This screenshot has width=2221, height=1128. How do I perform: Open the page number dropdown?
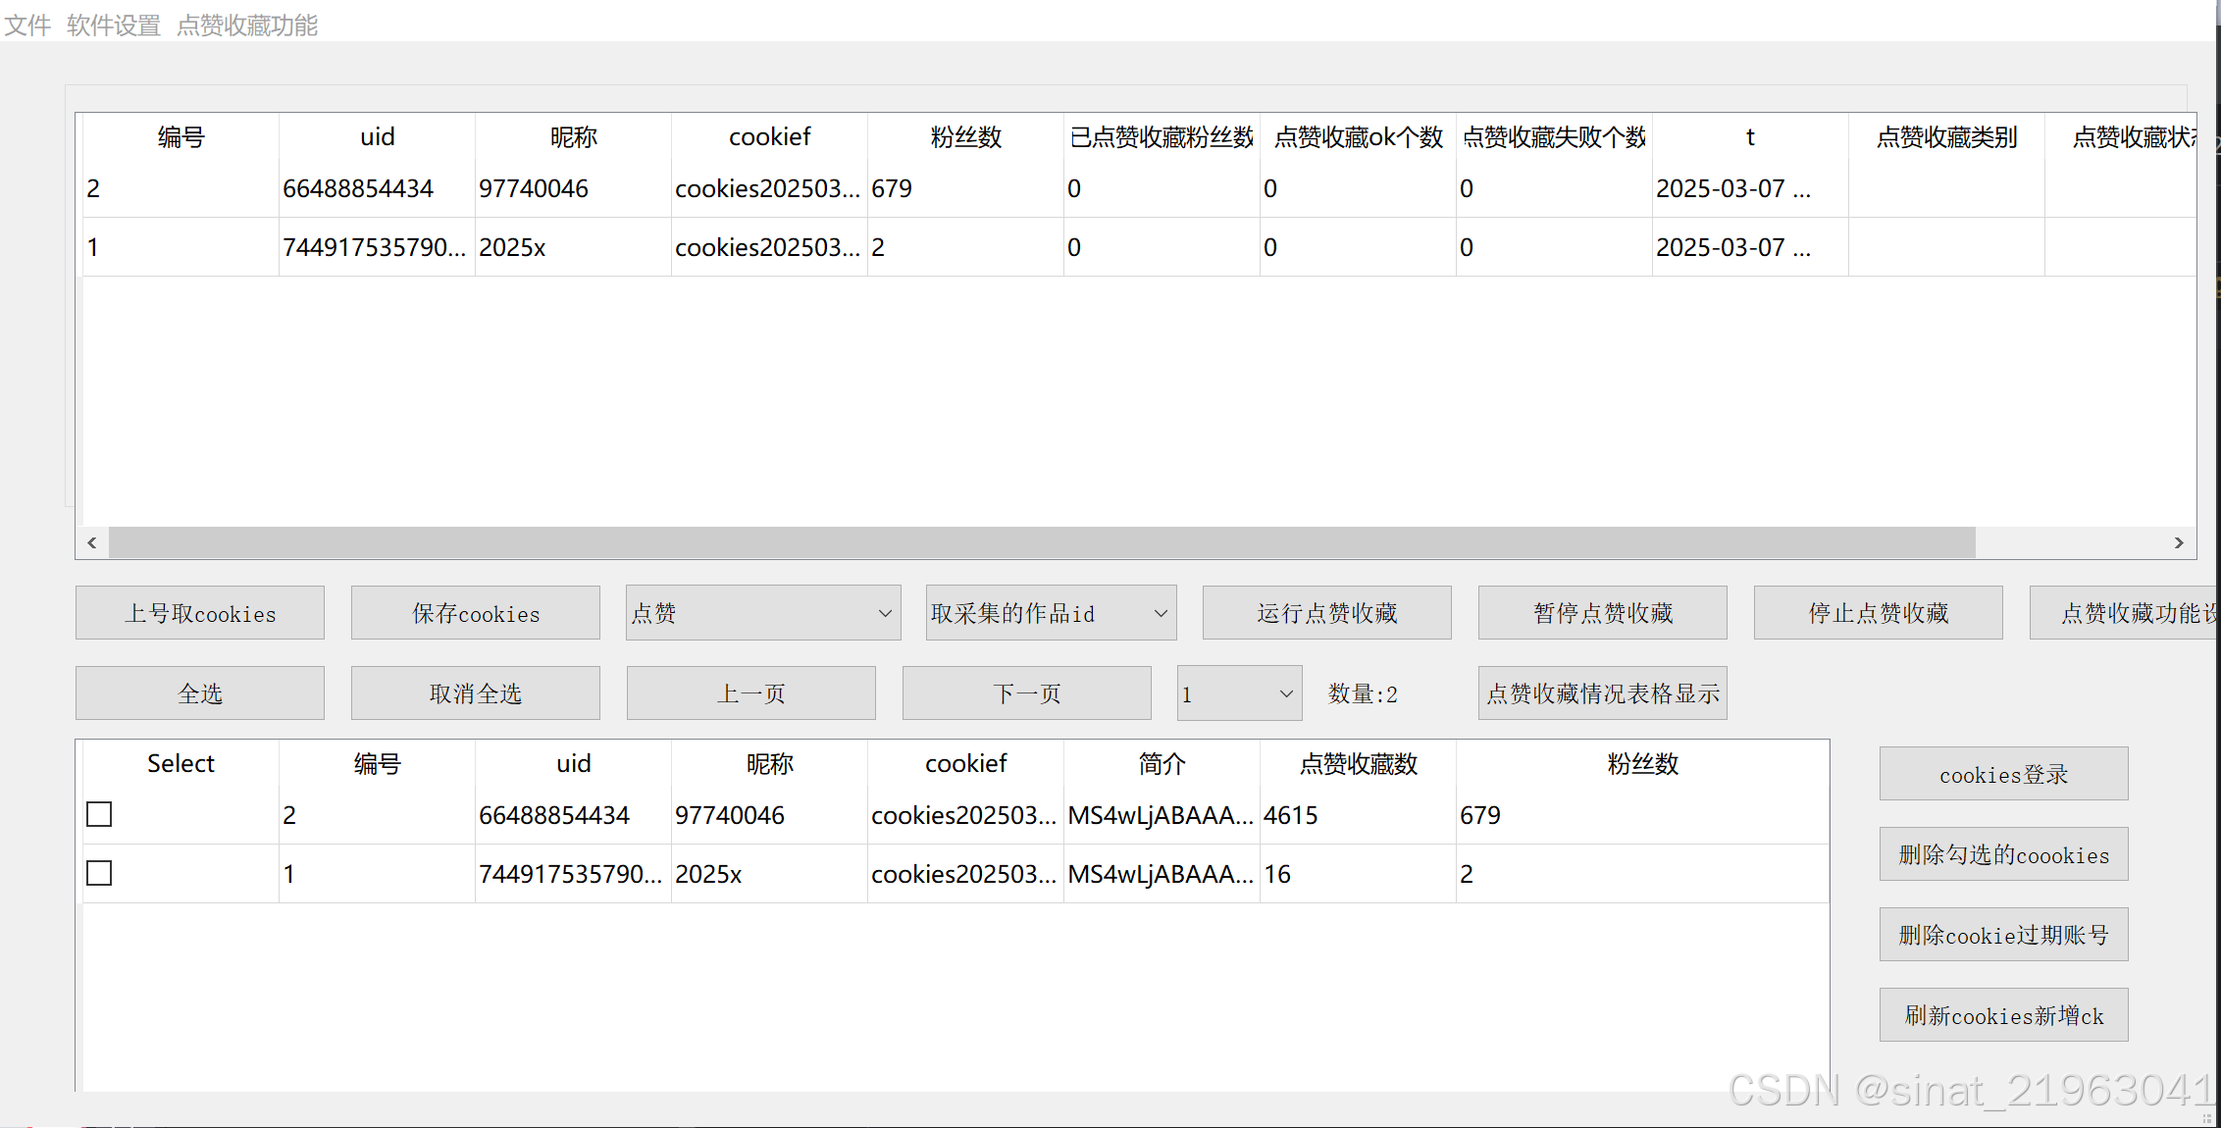click(x=1239, y=693)
